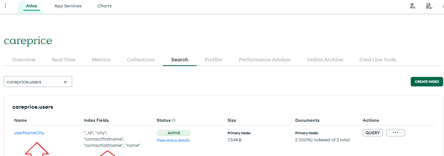Open the Overview tab
The width and height of the screenshot is (444, 156).
pos(24,60)
